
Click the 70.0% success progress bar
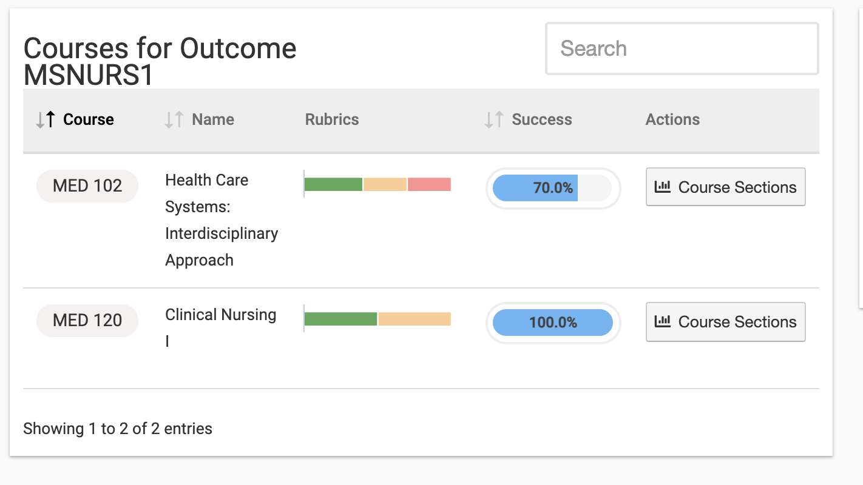click(x=553, y=188)
